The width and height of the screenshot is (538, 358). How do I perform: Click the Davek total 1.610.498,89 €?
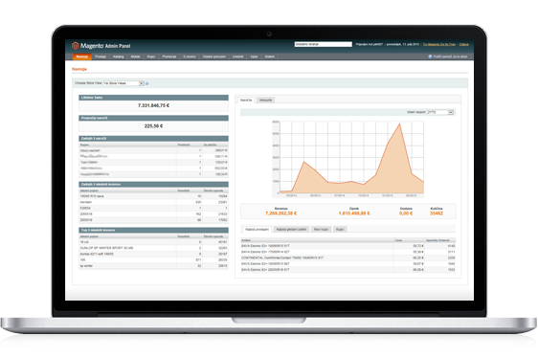(x=354, y=213)
